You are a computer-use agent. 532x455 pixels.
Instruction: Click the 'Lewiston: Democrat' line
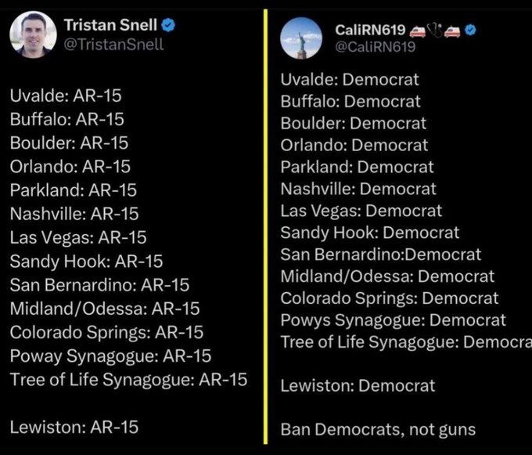(x=358, y=386)
